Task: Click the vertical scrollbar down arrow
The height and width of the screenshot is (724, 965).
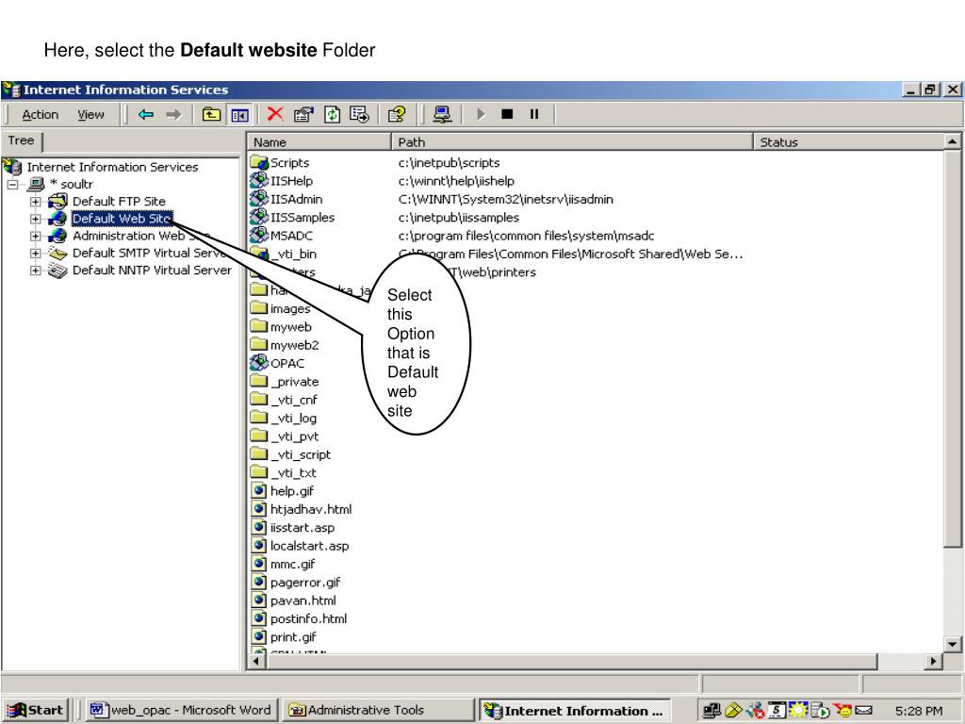Action: [952, 645]
